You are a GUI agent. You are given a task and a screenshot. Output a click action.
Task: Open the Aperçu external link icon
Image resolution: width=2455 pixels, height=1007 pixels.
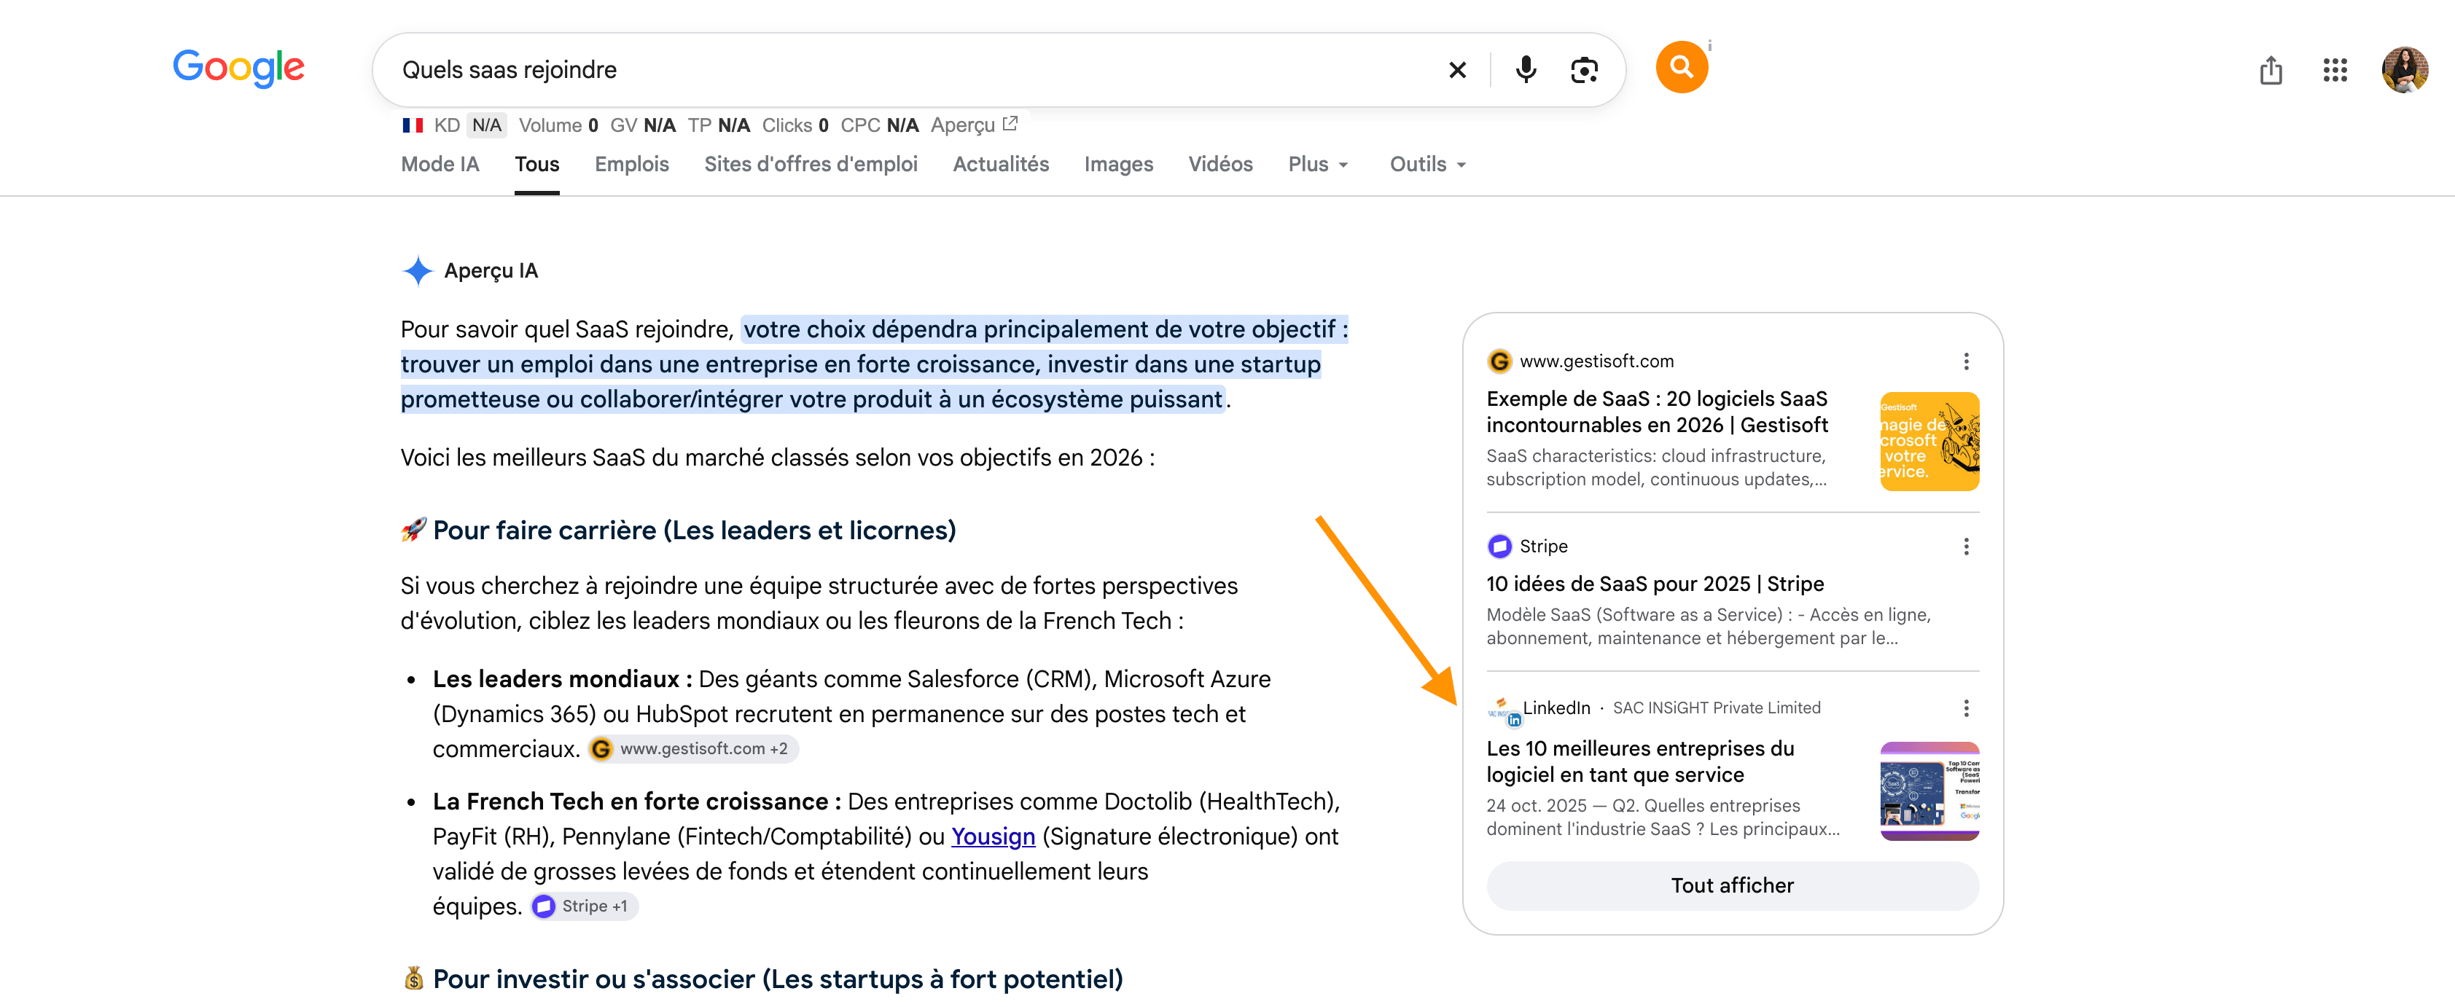1010,124
